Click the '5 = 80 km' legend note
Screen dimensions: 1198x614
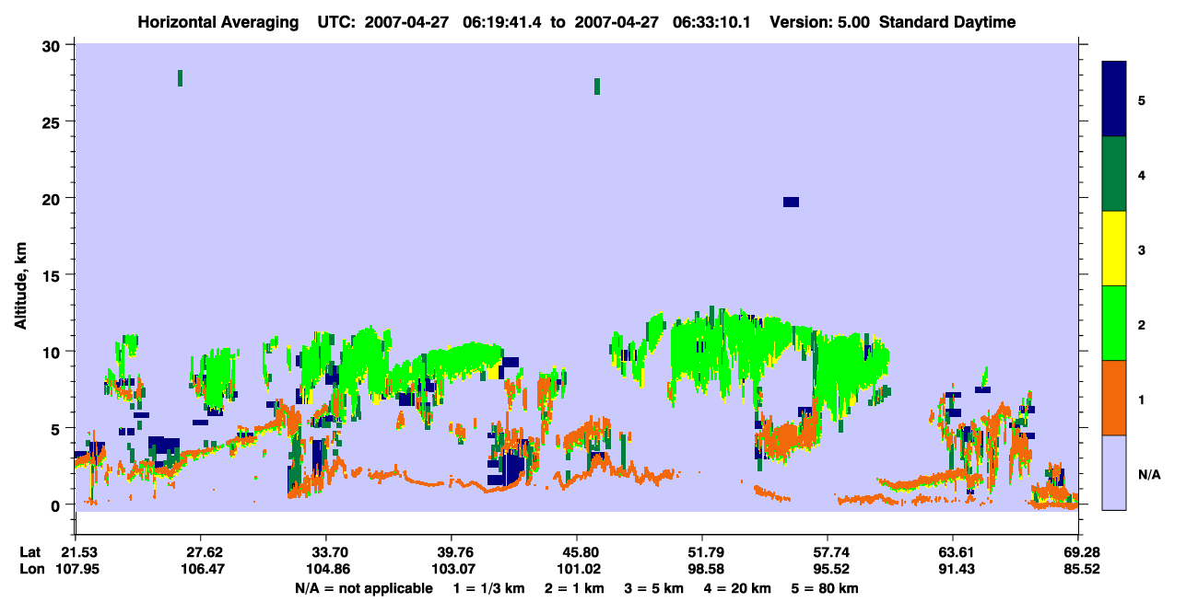click(x=824, y=588)
